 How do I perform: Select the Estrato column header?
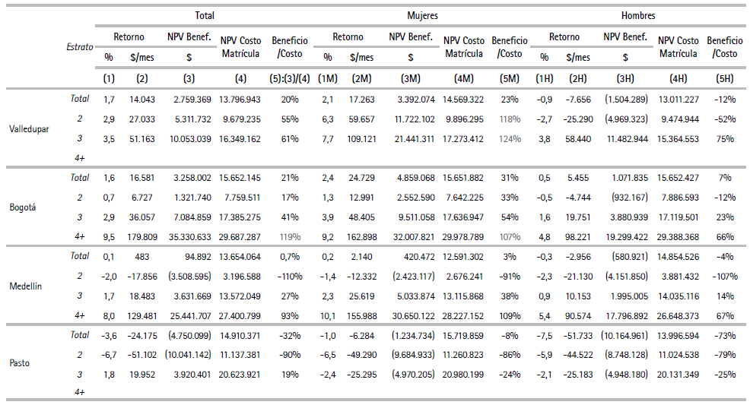[79, 47]
